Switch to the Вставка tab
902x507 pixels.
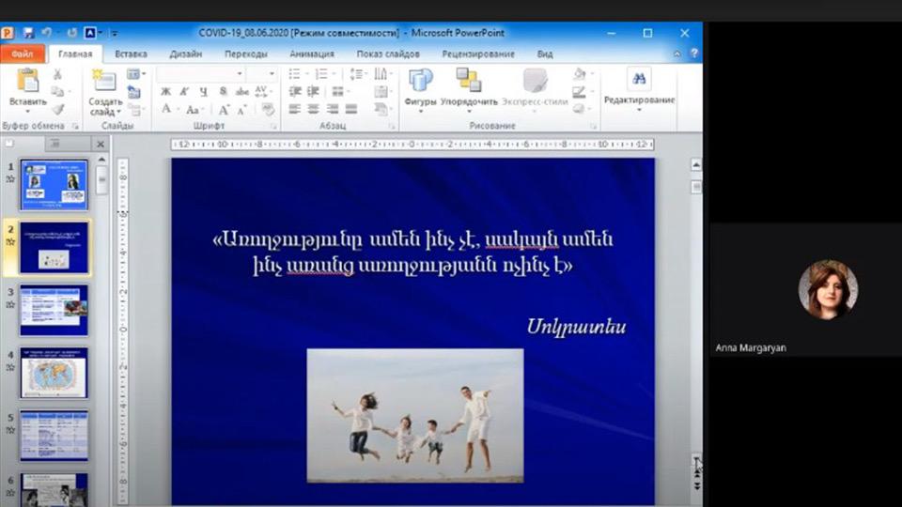pos(131,54)
